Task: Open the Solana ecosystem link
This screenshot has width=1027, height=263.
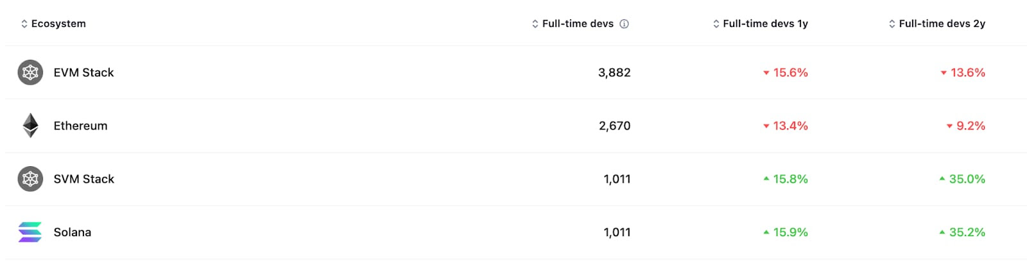Action: point(72,232)
